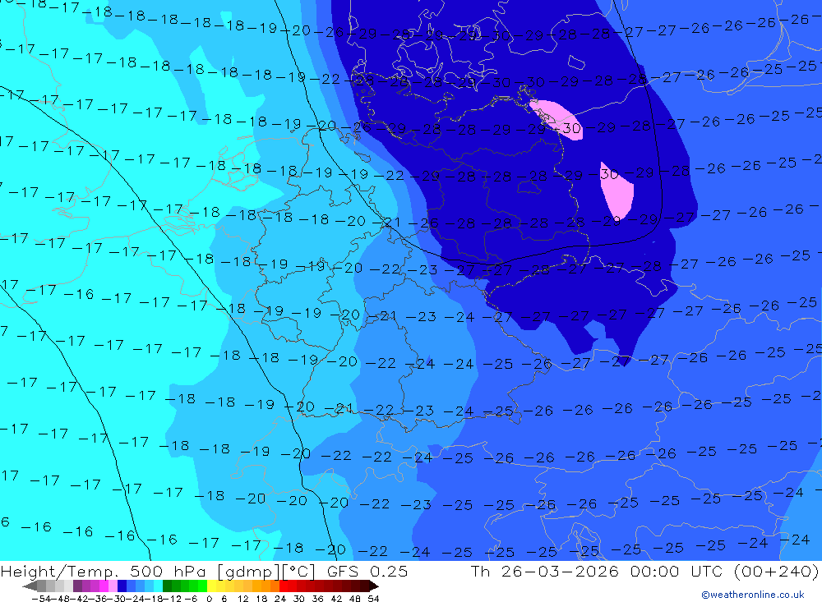Click the light pink legend swatch

tap(113, 586)
